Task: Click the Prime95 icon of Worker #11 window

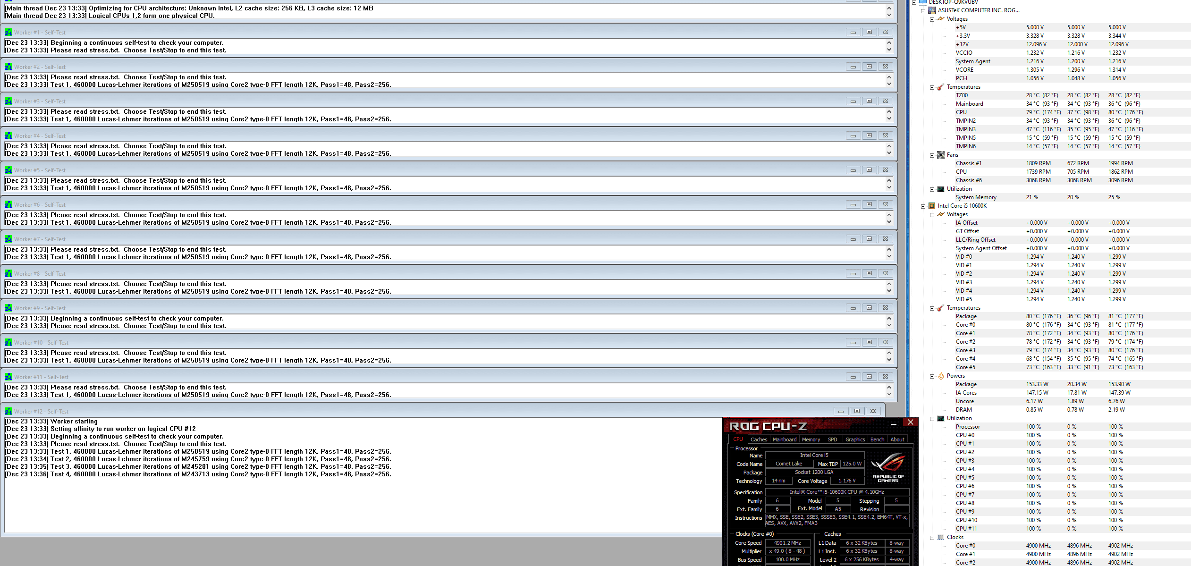Action: click(8, 377)
